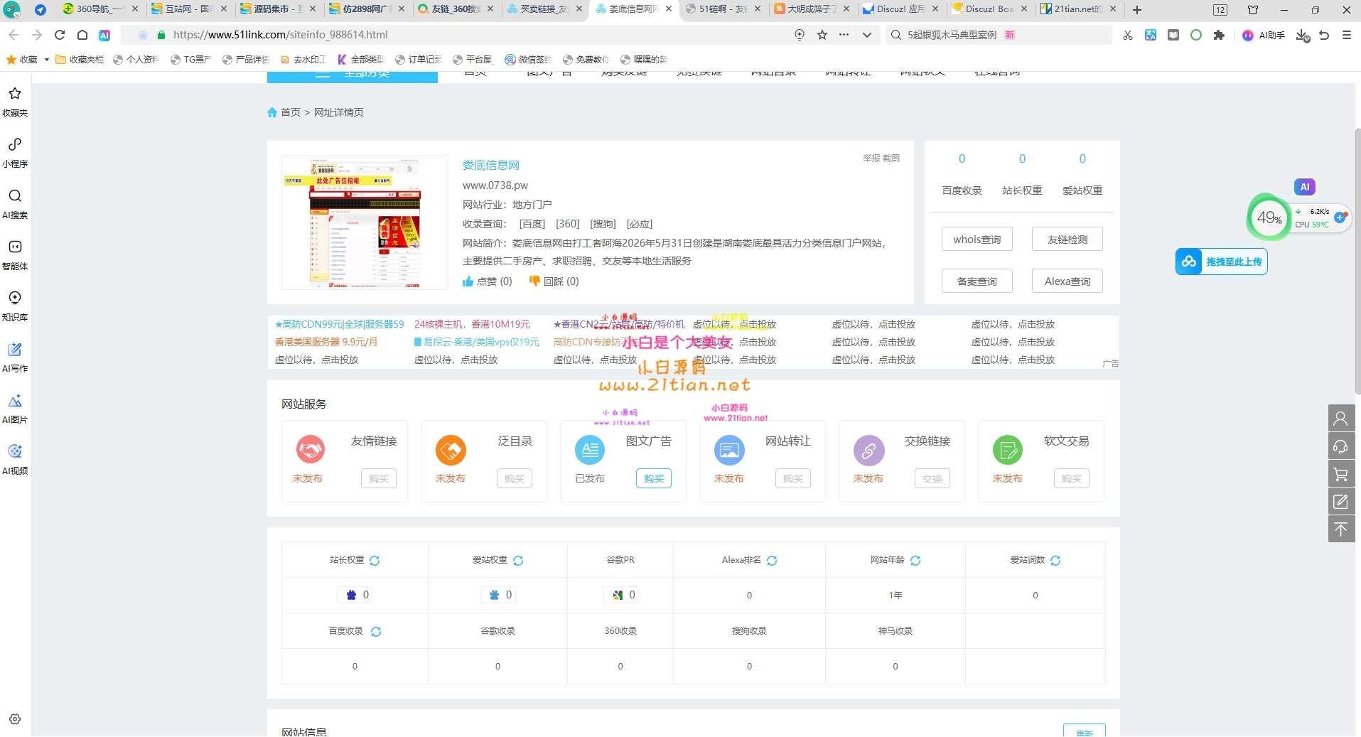
Task: Open the 收藏夹栏 bookmark folder
Action: (x=80, y=60)
